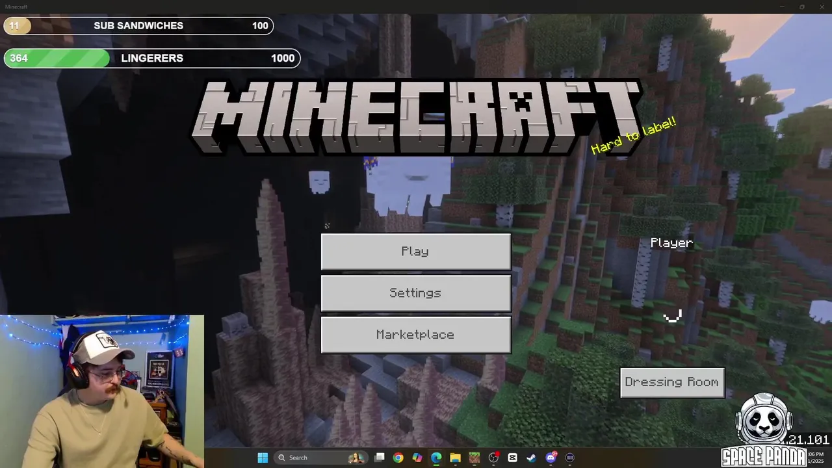This screenshot has width=832, height=468.
Task: Open Discord from the taskbar
Action: tap(551, 458)
